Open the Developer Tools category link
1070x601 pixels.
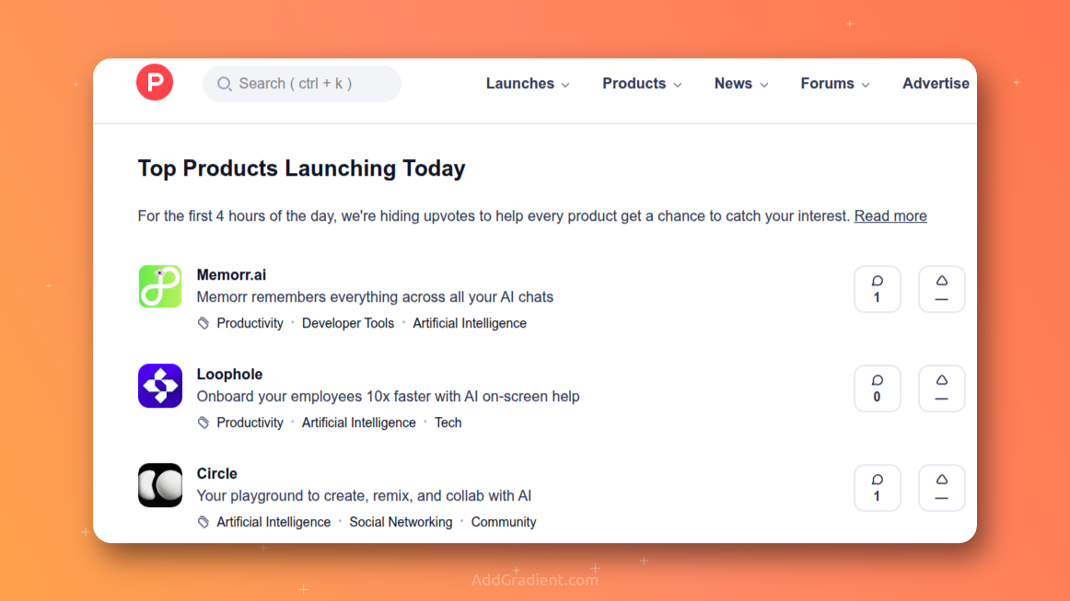[348, 323]
